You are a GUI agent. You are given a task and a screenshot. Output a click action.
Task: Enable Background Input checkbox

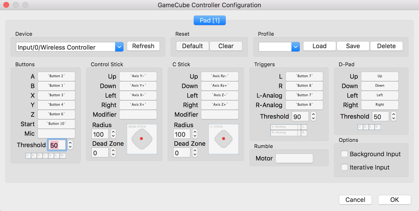[x=344, y=154]
